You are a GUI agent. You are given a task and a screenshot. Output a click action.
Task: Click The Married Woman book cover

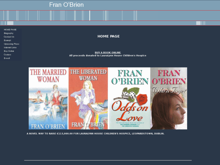coord(48,98)
